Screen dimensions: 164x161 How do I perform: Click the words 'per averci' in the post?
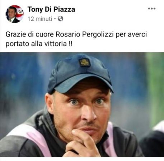point(131,35)
